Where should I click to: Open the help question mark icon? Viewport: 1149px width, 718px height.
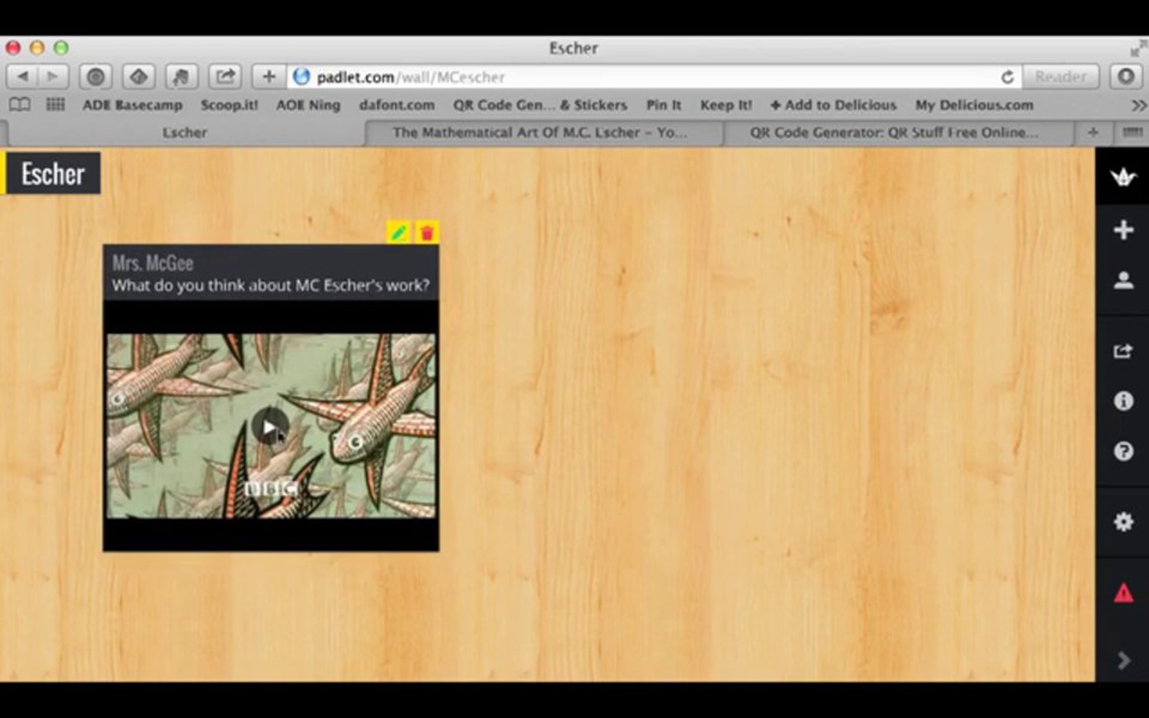(x=1123, y=451)
